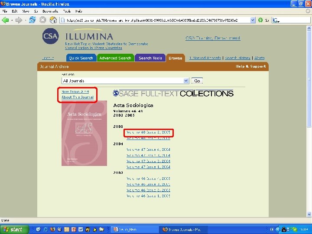
Task: Click the Go button next to All Journals
Action: 197,81
